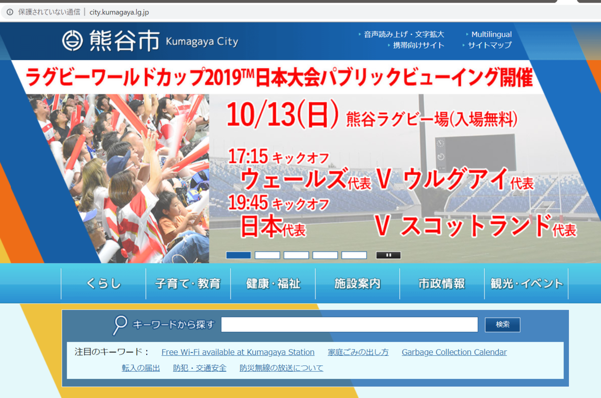Screen dimensions: 601x398
Task: Open the 市政情報 navigation tab
Action: 442,284
